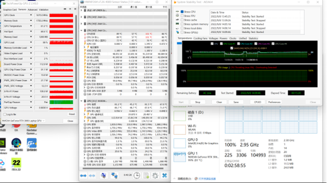Switch to Graphics Card tab in GPU-Z

[10, 10]
